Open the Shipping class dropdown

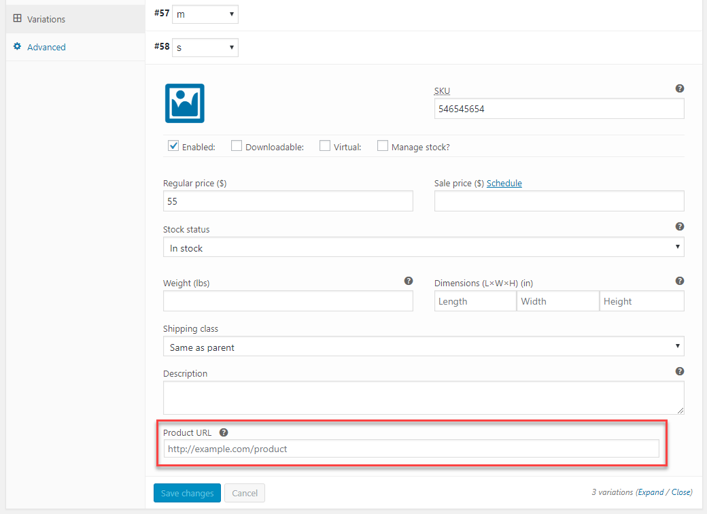click(424, 346)
